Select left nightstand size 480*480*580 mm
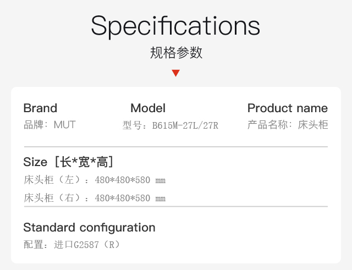This screenshot has height=270, width=352. coord(130,180)
